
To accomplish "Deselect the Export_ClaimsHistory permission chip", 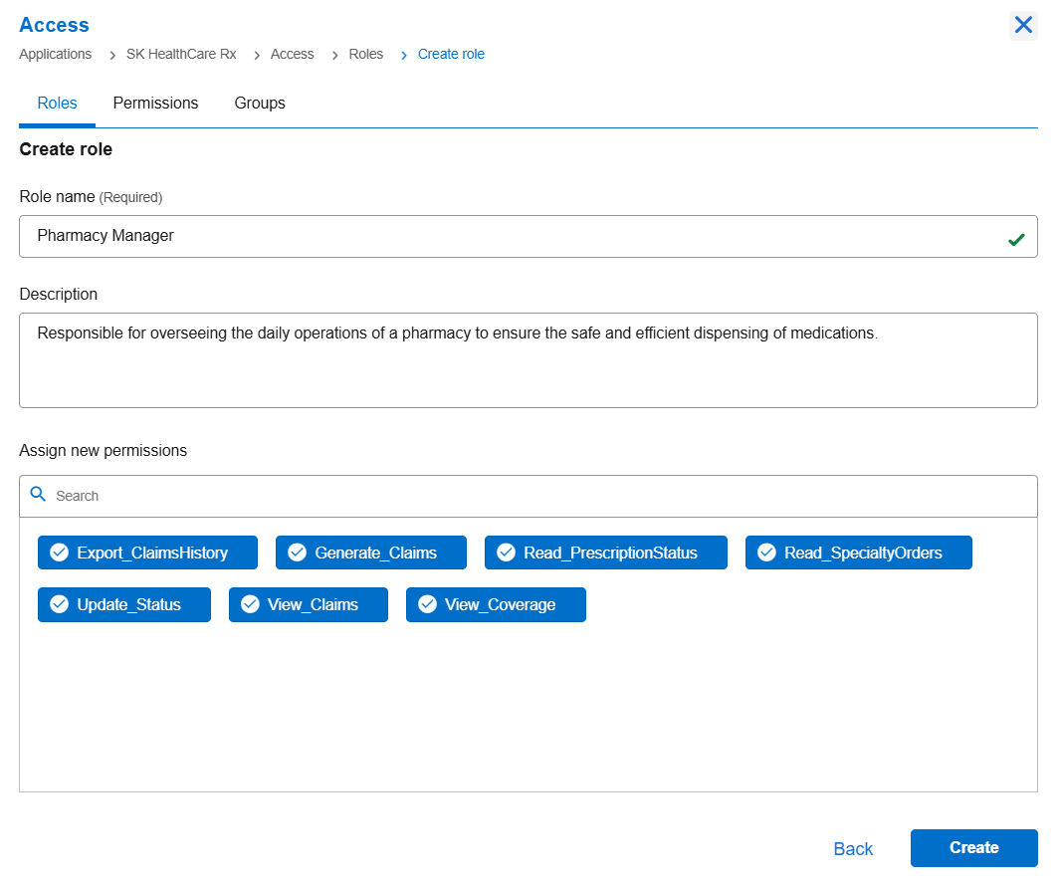I will tap(147, 553).
